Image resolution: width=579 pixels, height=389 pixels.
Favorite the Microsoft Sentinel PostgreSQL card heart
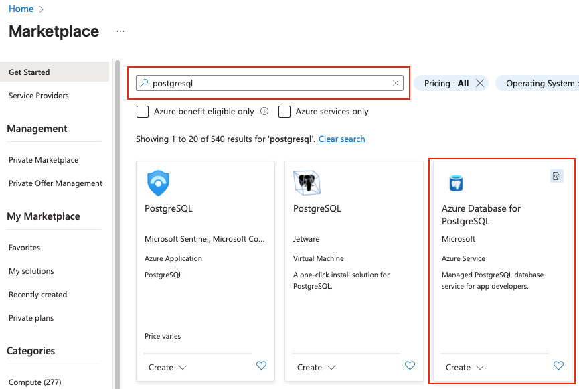[262, 366]
